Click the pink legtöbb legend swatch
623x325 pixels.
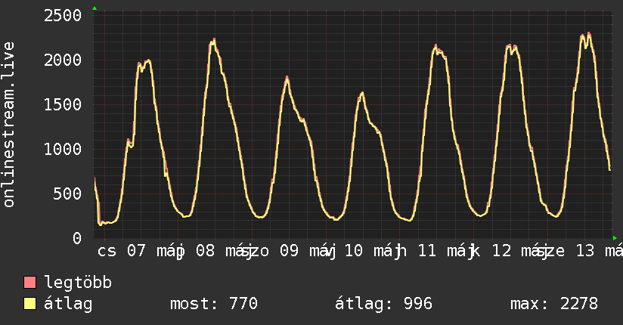(29, 282)
